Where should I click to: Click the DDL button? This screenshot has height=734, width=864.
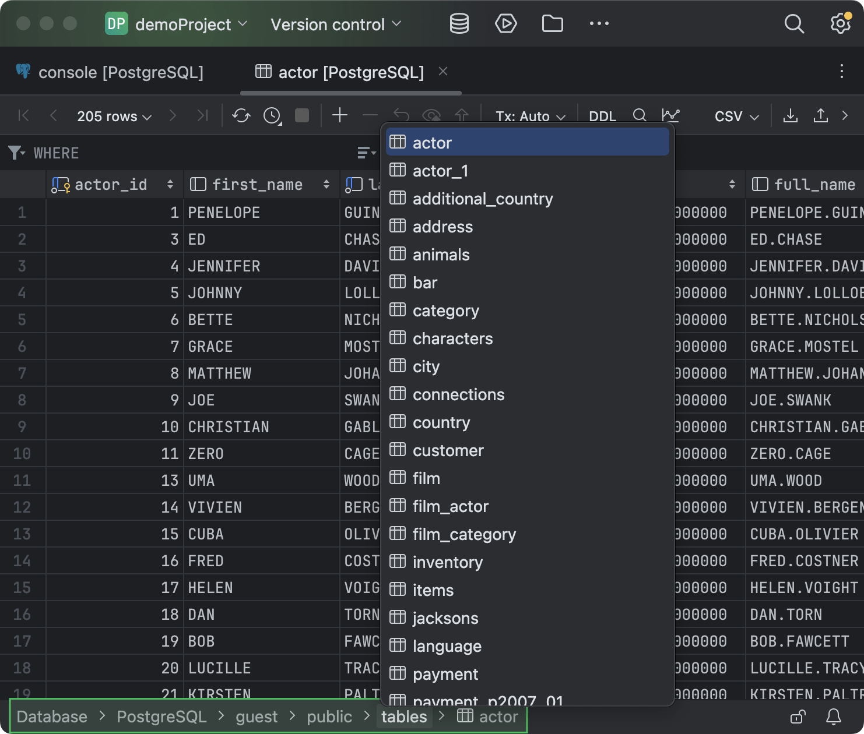tap(602, 115)
